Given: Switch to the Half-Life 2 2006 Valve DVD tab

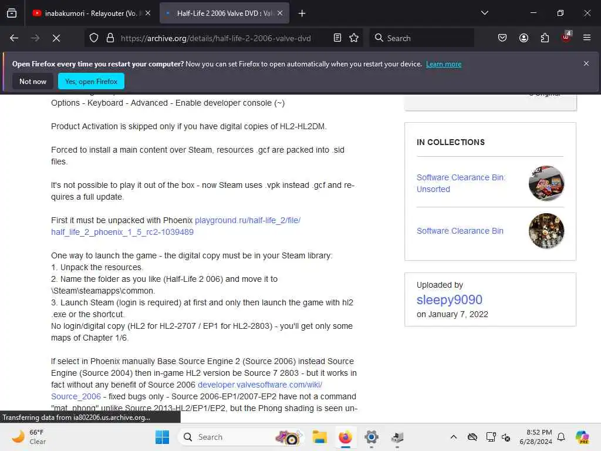Looking at the screenshot, I should coord(225,14).
